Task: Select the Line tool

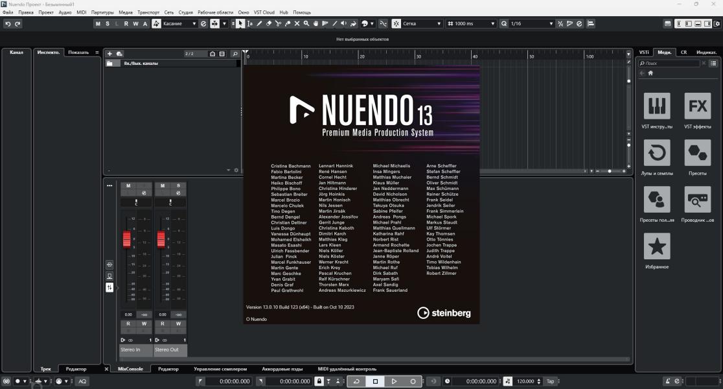Action: click(x=335, y=23)
